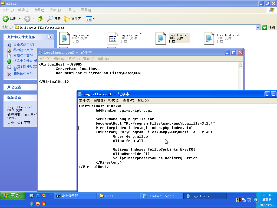Click 移动这个文件 task link
The height and width of the screenshot is (208, 277).
[23, 50]
